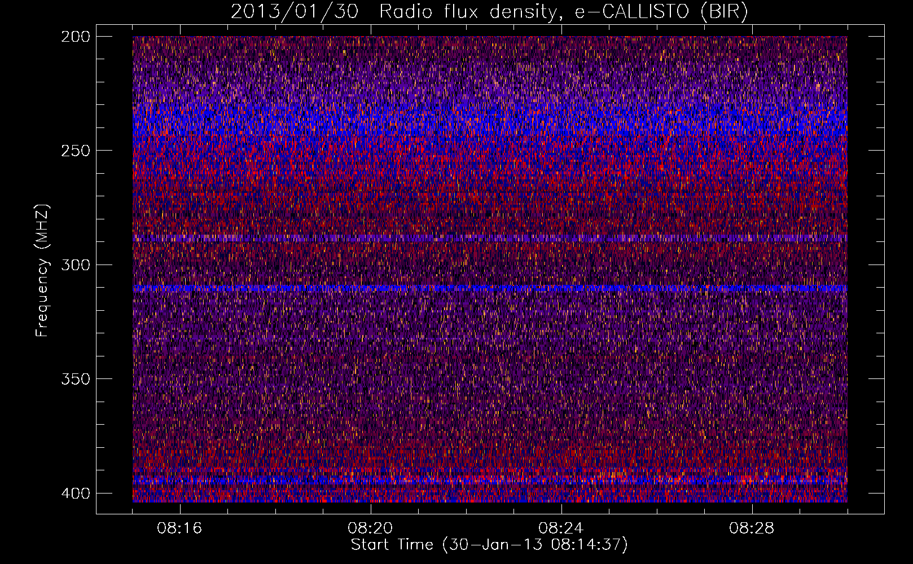Click the thin blue interference line near 310 MHz
The image size is (913, 564).
(x=490, y=288)
